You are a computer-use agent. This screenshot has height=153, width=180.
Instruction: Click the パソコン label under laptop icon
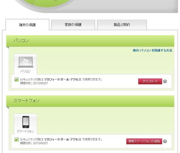[25, 71]
